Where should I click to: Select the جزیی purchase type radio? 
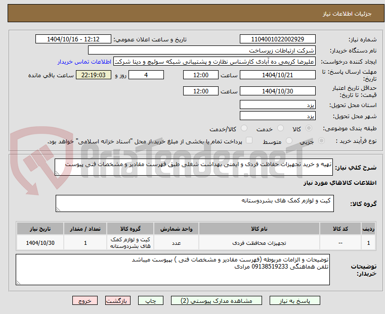coord(321,140)
